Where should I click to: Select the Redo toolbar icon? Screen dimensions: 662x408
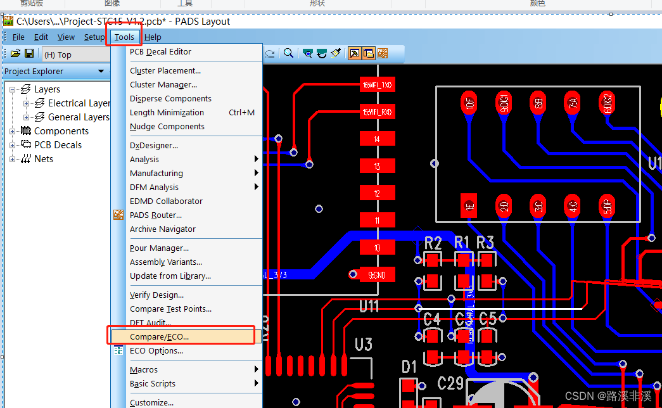pyautogui.click(x=271, y=54)
